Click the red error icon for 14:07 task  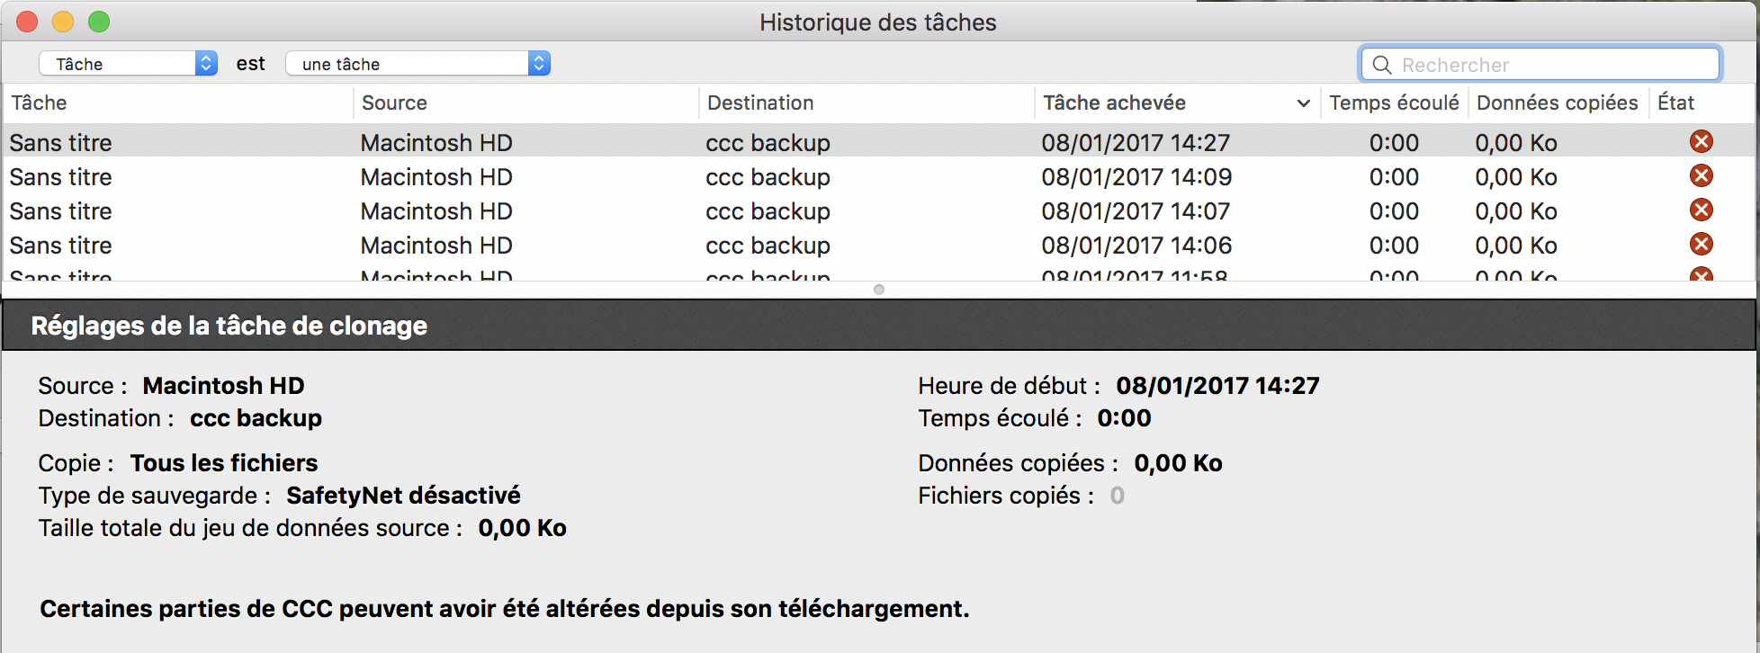pos(1701,210)
